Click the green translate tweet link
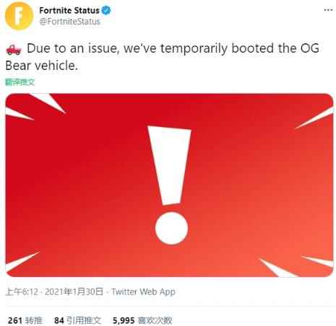336x326 pixels. [x=20, y=82]
